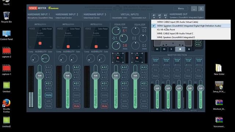Screen dimensions: 235x132
Task: Click the cassette play button
Action: 171,49
